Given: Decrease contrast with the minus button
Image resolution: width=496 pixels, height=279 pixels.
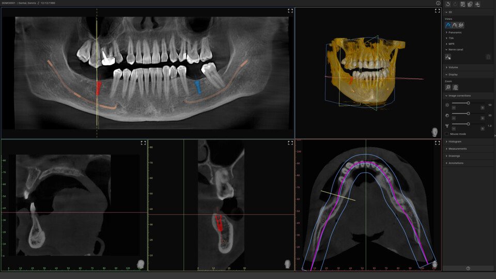Looking at the screenshot, I should click(x=454, y=118).
